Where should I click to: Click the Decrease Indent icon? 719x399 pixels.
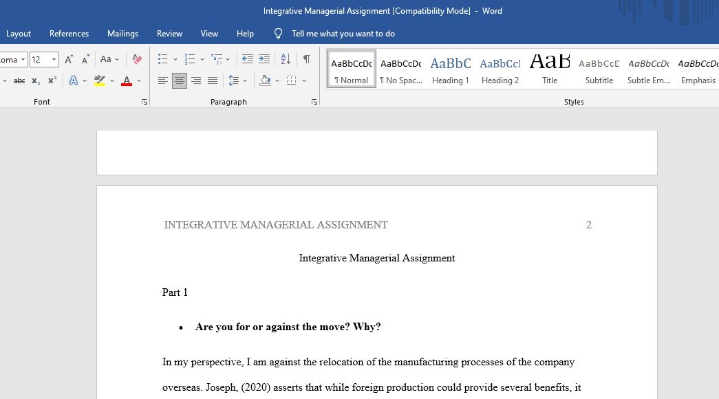point(248,58)
